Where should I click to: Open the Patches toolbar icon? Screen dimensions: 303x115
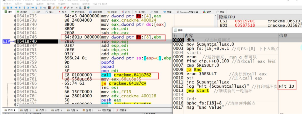54,8
